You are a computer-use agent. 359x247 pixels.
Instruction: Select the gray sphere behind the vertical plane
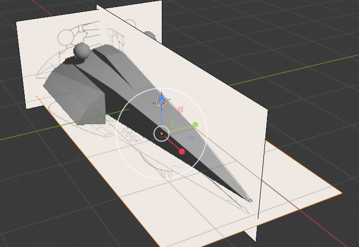[x=151, y=35]
